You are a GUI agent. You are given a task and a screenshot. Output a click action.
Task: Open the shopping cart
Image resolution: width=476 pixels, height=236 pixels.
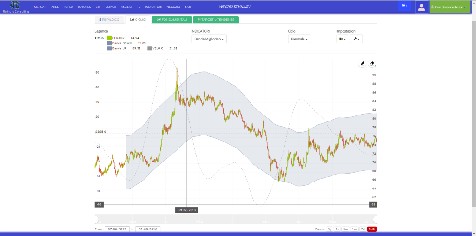(x=404, y=7)
